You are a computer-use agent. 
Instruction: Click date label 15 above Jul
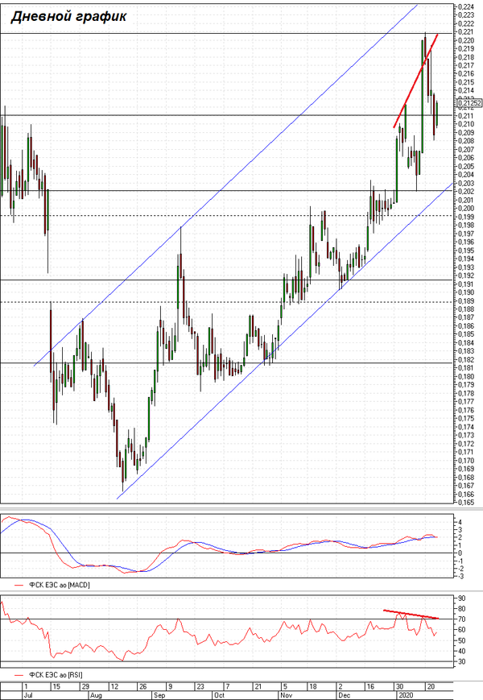56,686
